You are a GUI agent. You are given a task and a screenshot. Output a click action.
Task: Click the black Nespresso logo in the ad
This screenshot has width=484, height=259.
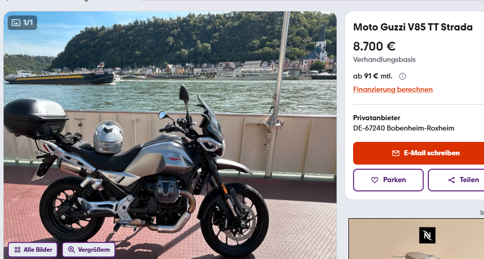pyautogui.click(x=427, y=235)
